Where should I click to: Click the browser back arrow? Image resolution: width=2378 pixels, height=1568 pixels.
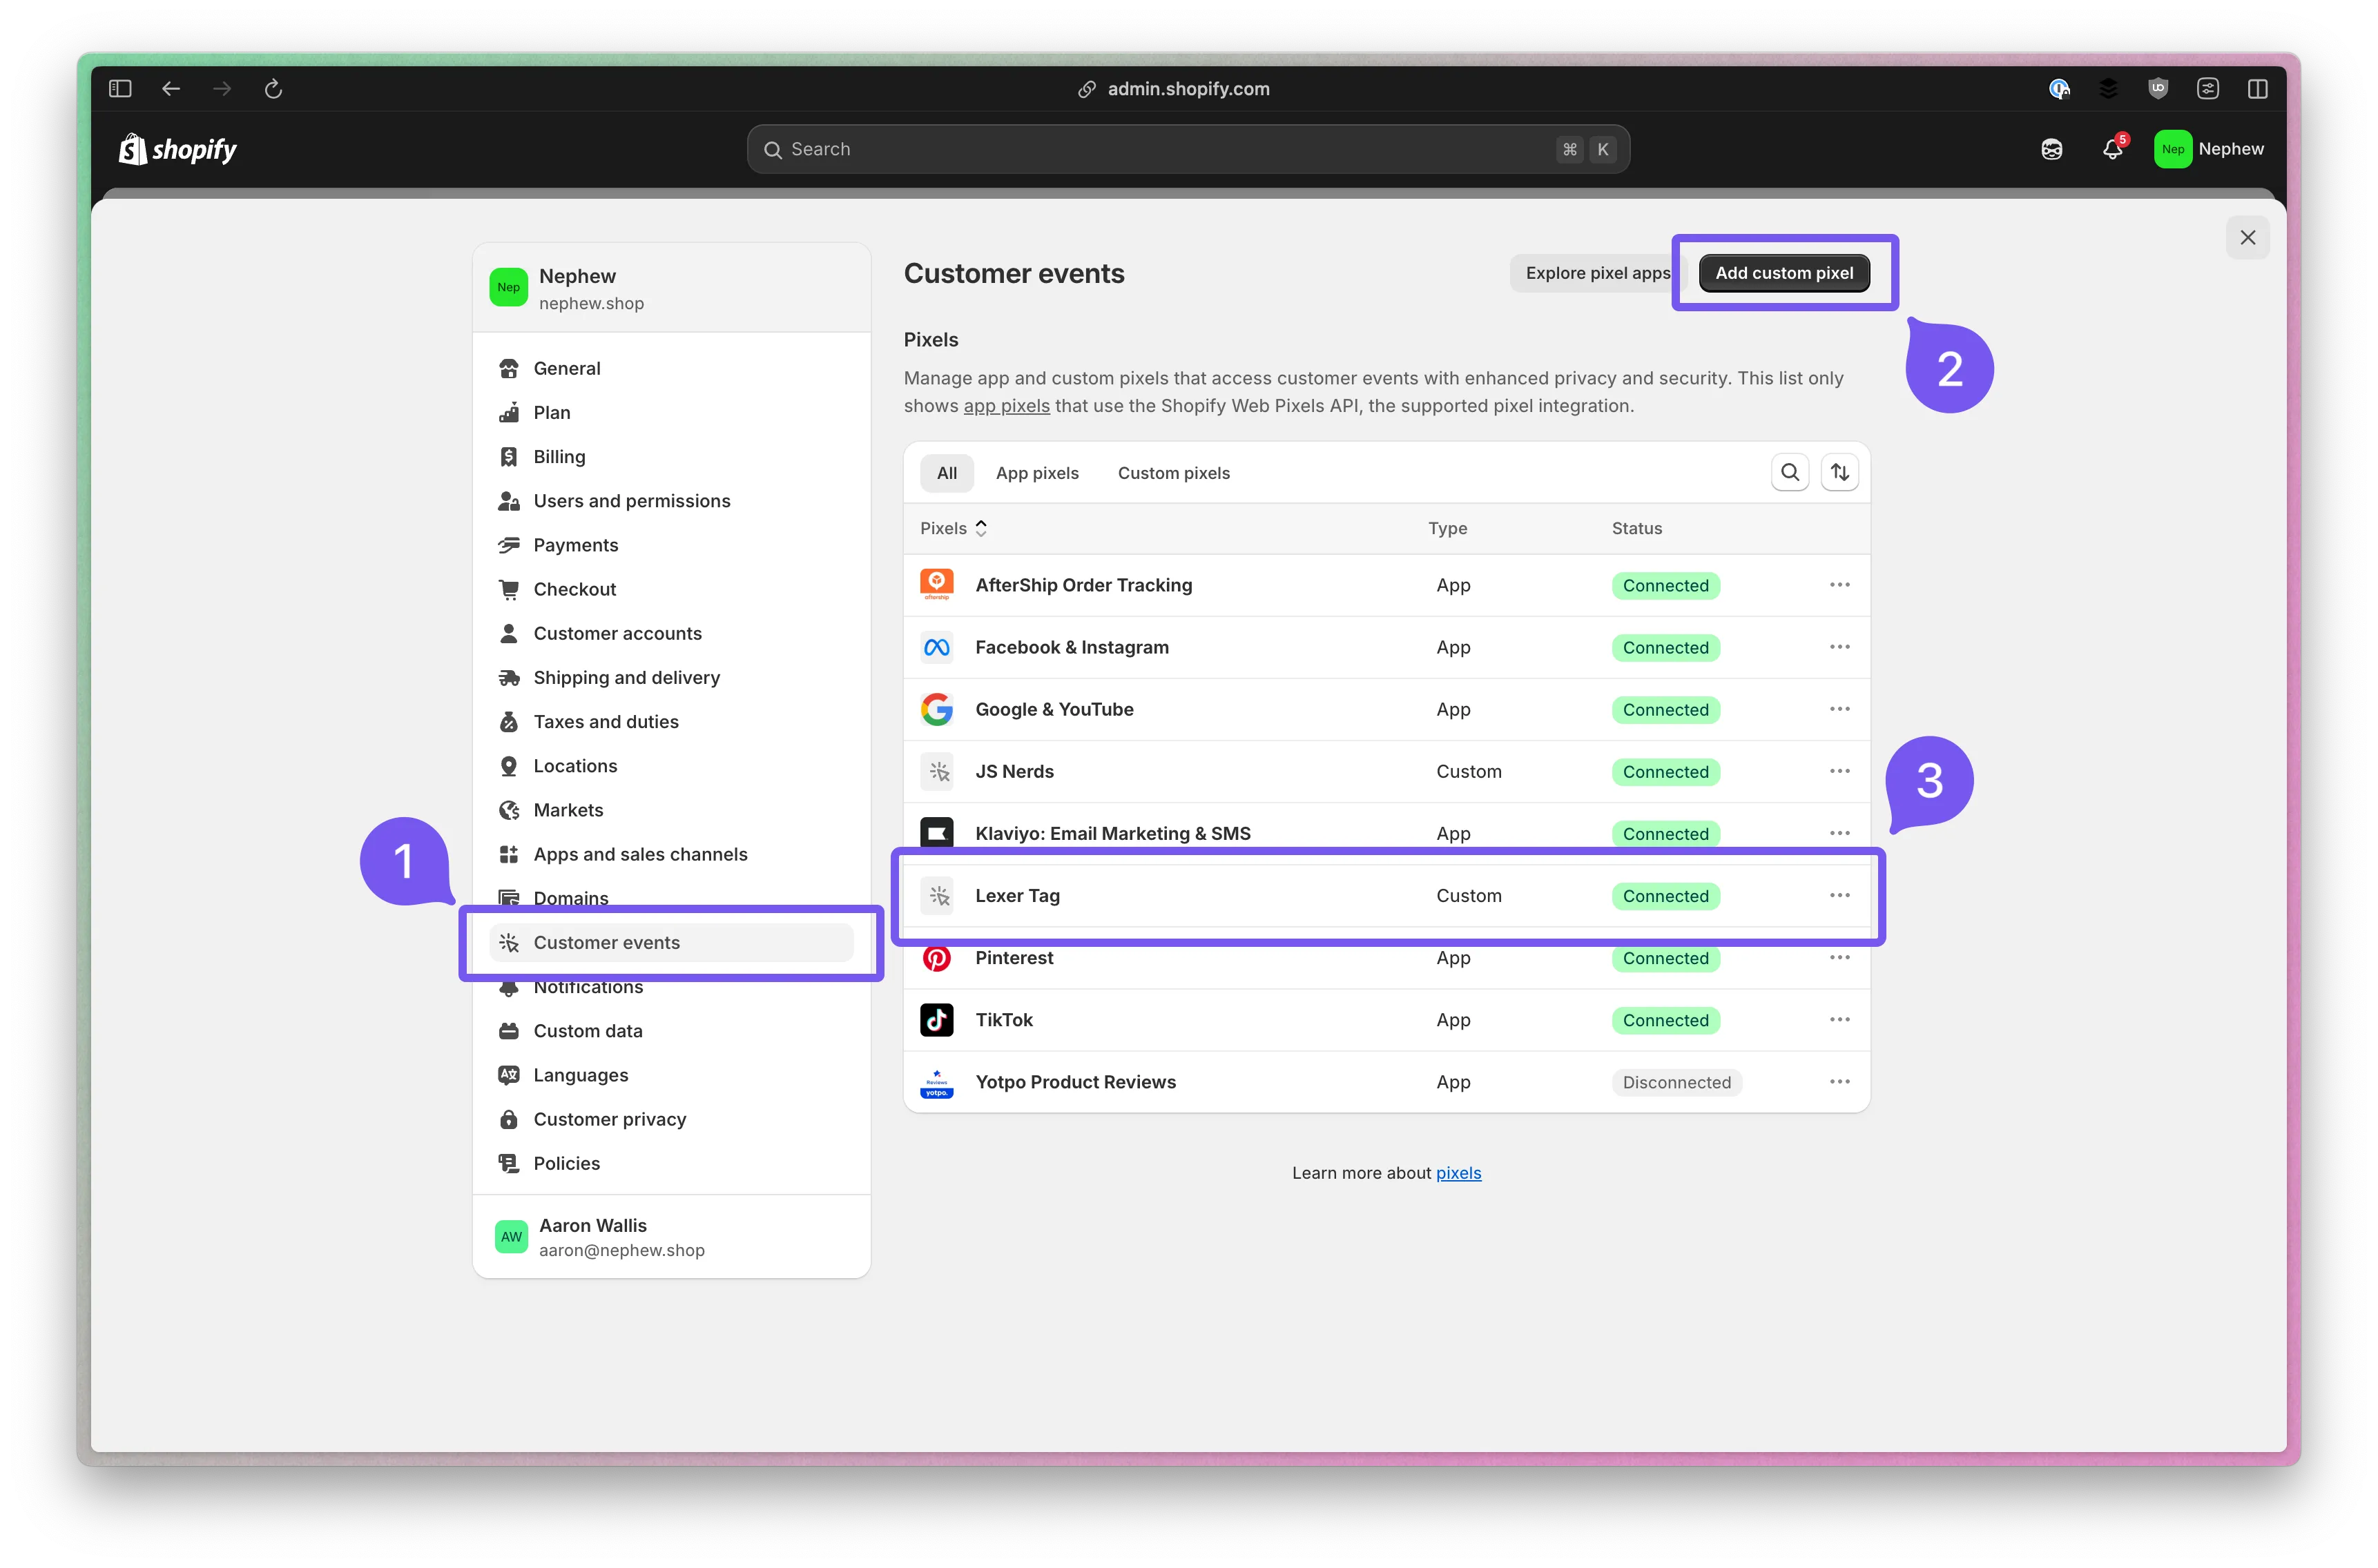[x=171, y=89]
